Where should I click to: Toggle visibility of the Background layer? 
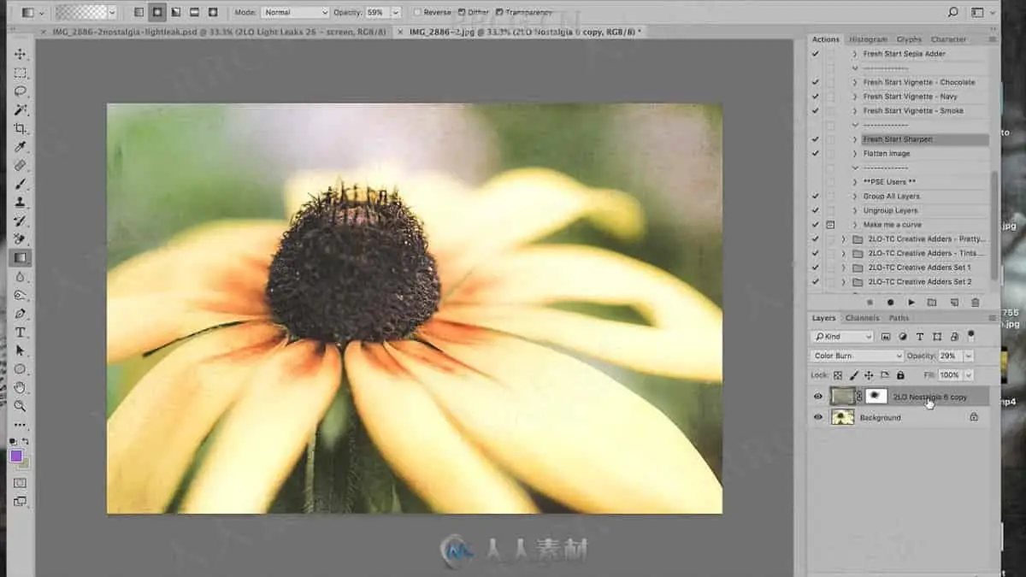tap(818, 417)
